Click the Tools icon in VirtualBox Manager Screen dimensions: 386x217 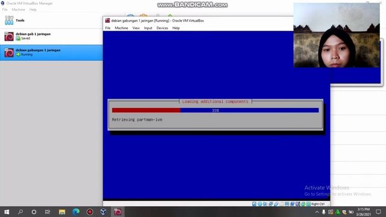click(9, 20)
